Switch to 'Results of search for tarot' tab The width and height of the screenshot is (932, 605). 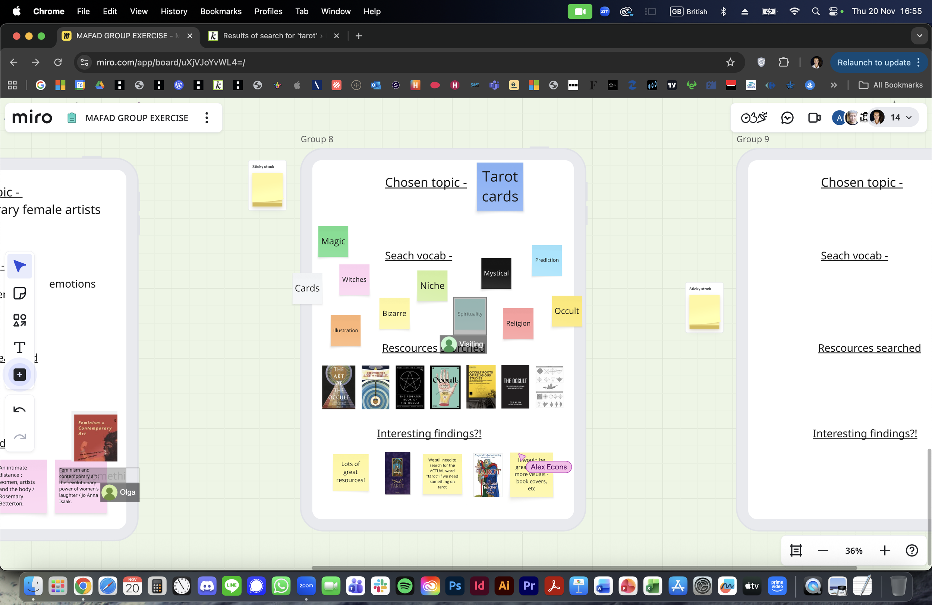point(270,36)
